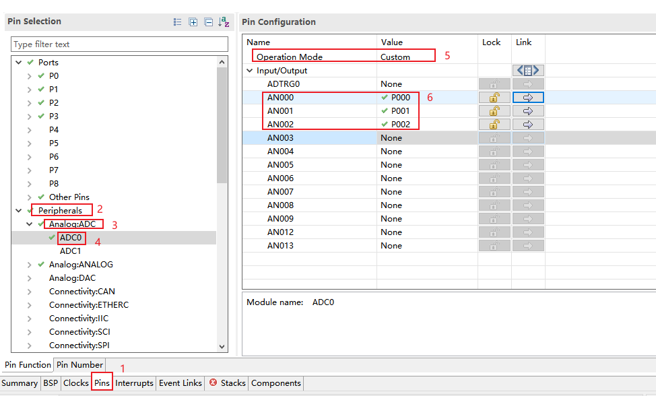Toggle the lock for AN002 pin

(x=494, y=125)
